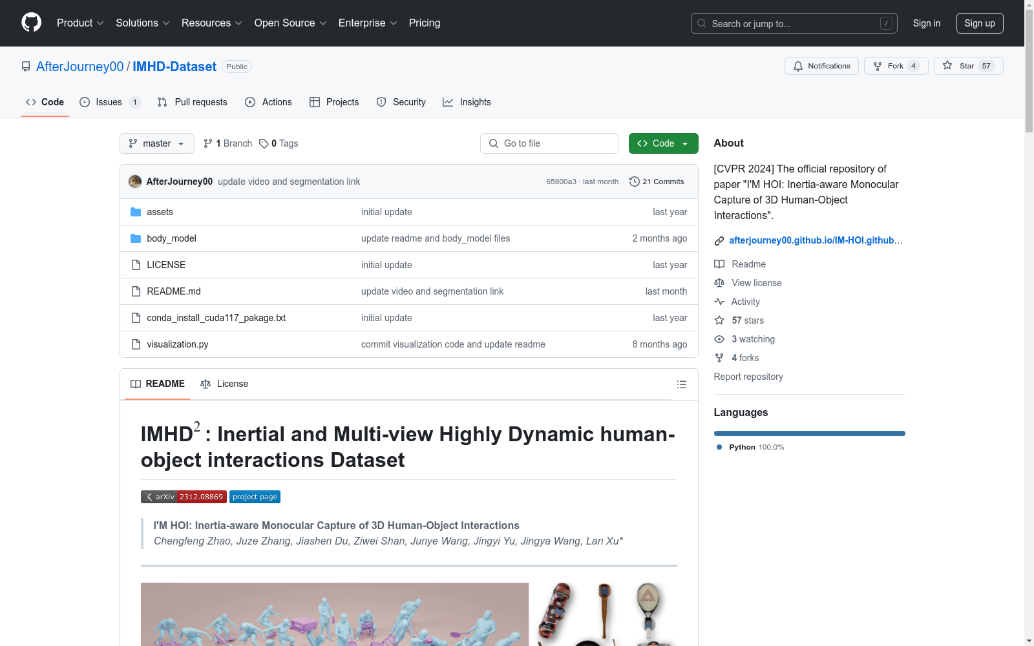Image resolution: width=1034 pixels, height=646 pixels.
Task: Select the License tab in file viewer
Action: point(224,384)
